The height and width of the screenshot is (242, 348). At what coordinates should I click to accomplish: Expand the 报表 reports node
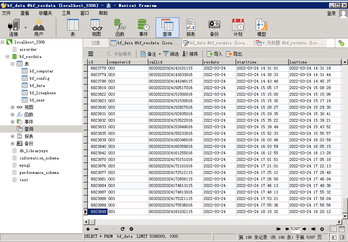12,136
